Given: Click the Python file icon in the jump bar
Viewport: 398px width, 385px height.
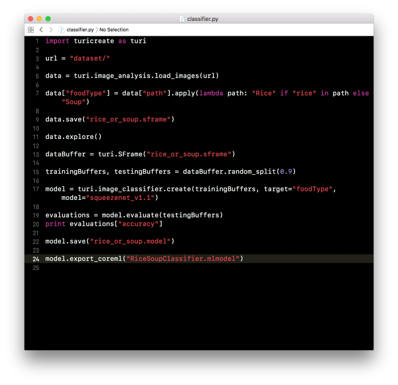Looking at the screenshot, I should pos(62,30).
